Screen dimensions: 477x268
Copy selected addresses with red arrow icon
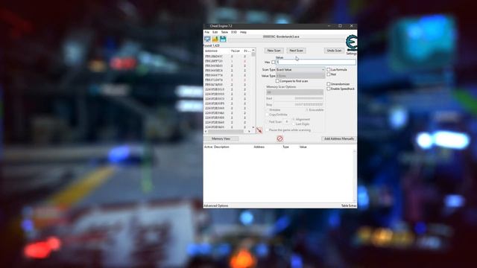coord(259,130)
